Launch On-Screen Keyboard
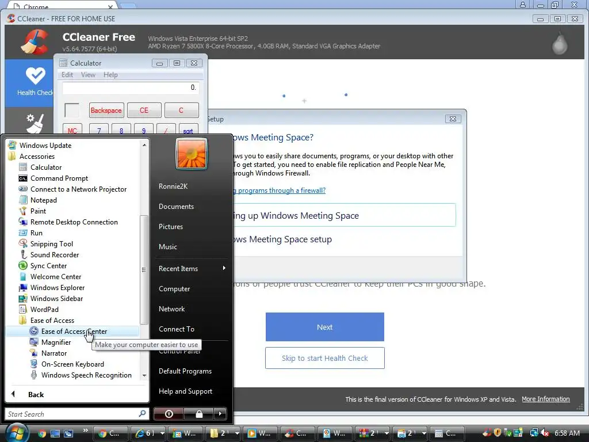The width and height of the screenshot is (589, 442). tap(72, 364)
